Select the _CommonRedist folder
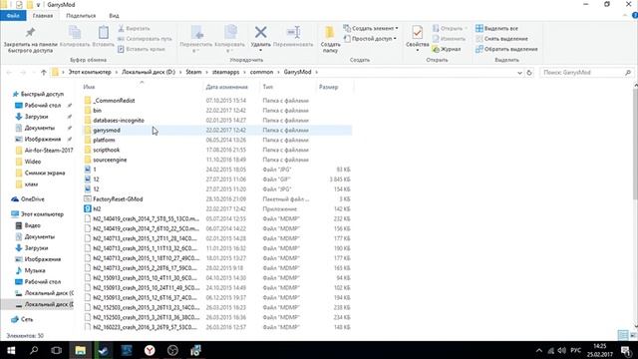Image resolution: width=638 pixels, height=359 pixels. (114, 101)
